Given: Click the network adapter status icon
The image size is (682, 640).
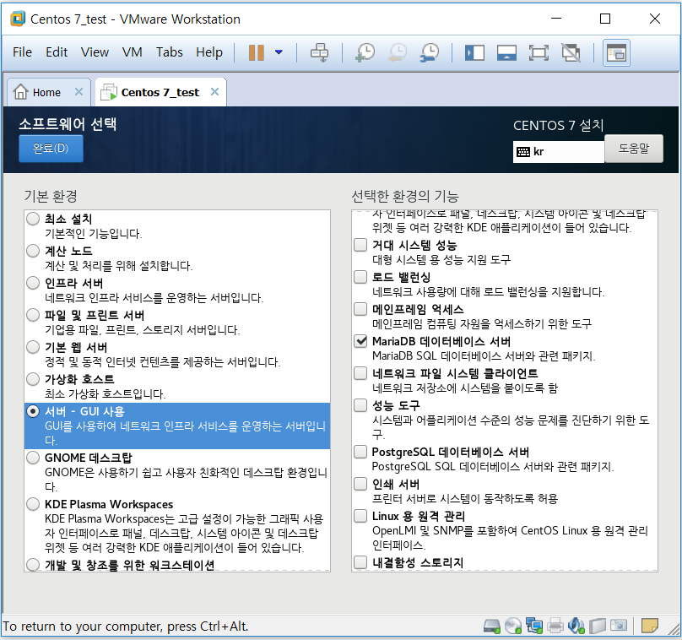Looking at the screenshot, I should (x=534, y=626).
